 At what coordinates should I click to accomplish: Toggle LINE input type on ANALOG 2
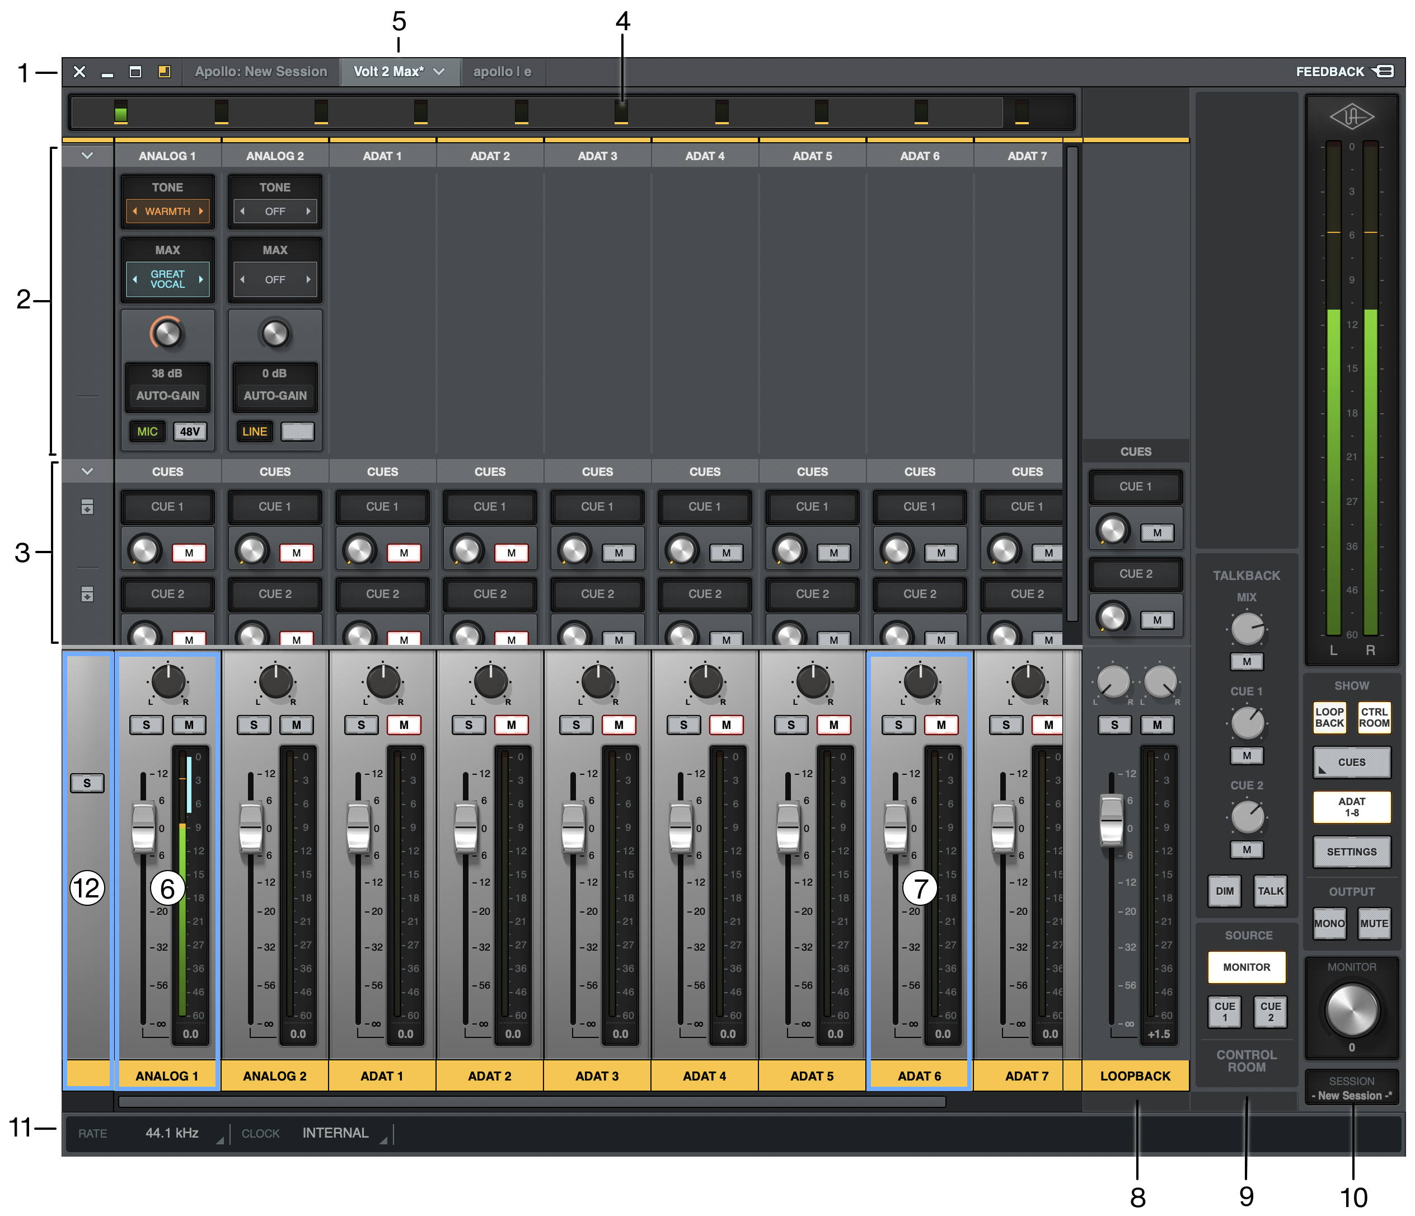click(x=255, y=432)
